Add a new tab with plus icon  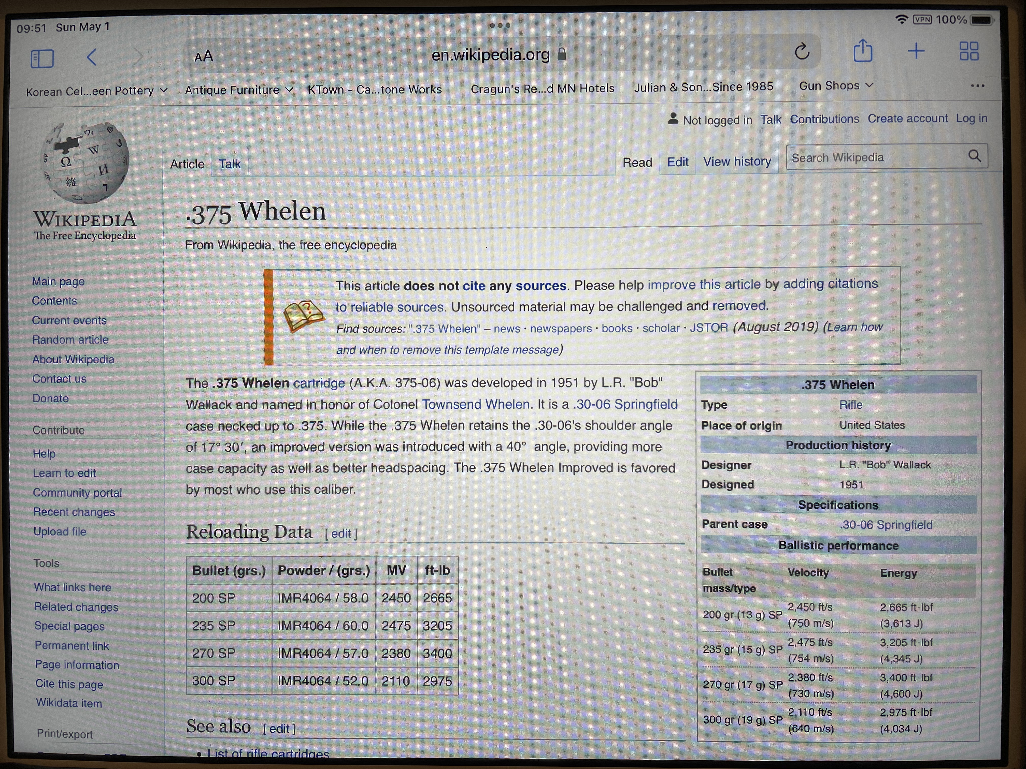click(916, 51)
